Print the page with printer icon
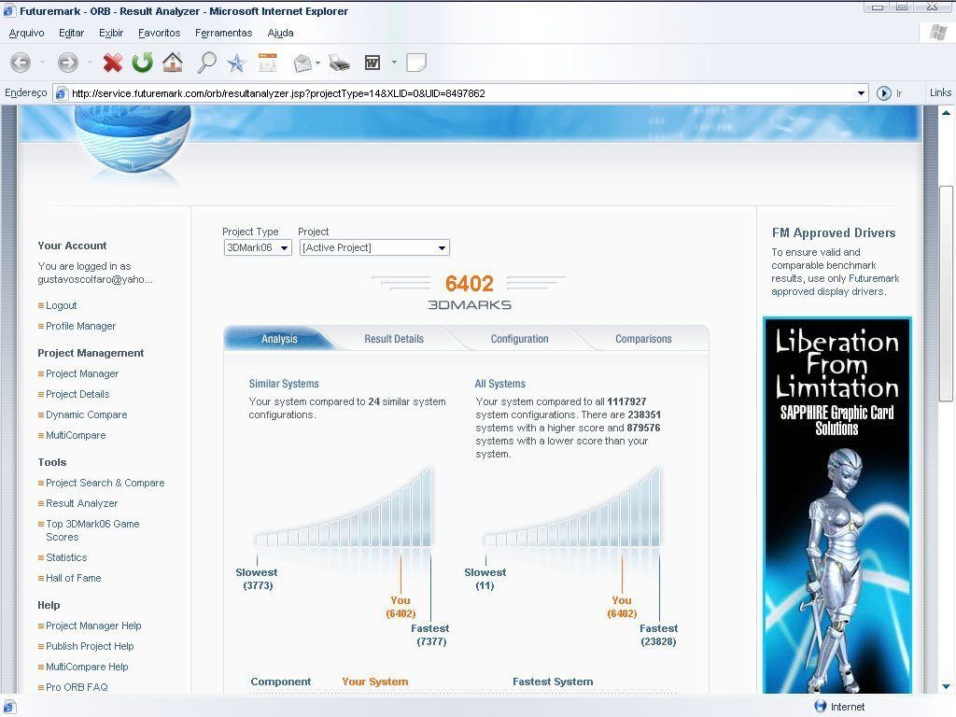 click(339, 63)
